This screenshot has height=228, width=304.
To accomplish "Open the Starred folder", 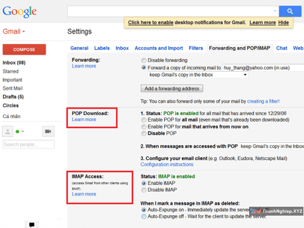I will coord(11,71).
